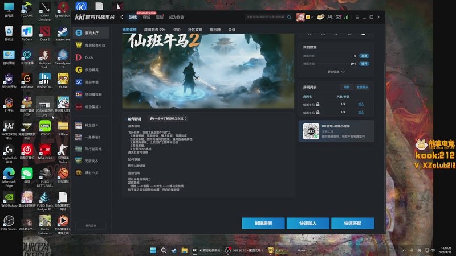Select 爆射小龙 recent map
The image size is (456, 256).
coord(91,172)
